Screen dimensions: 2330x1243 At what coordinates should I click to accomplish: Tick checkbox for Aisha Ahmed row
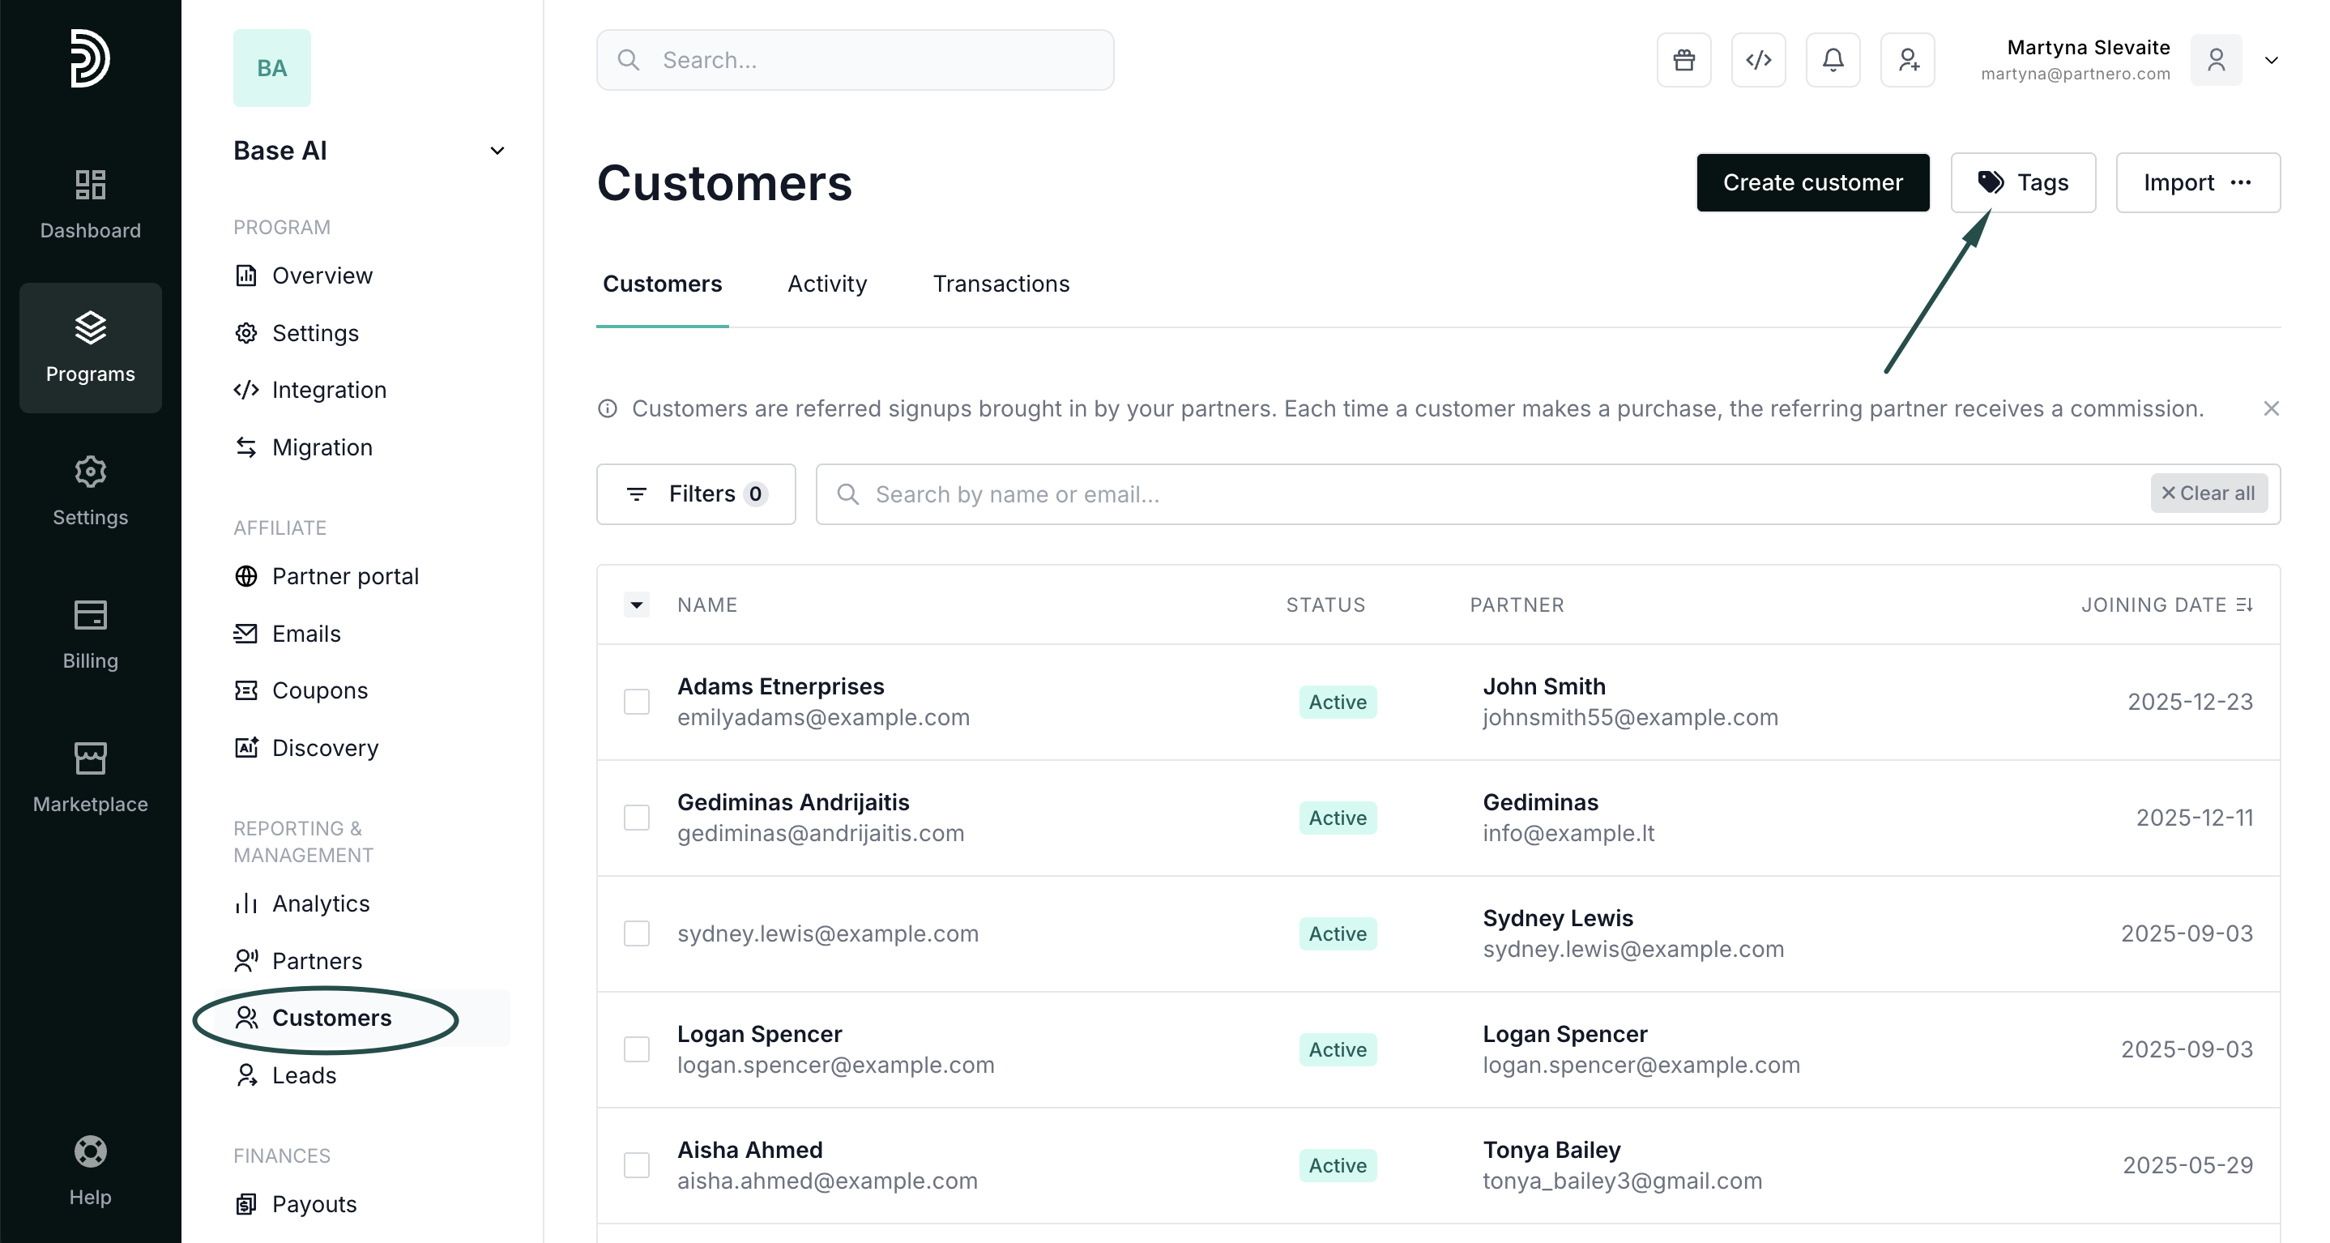637,1165
